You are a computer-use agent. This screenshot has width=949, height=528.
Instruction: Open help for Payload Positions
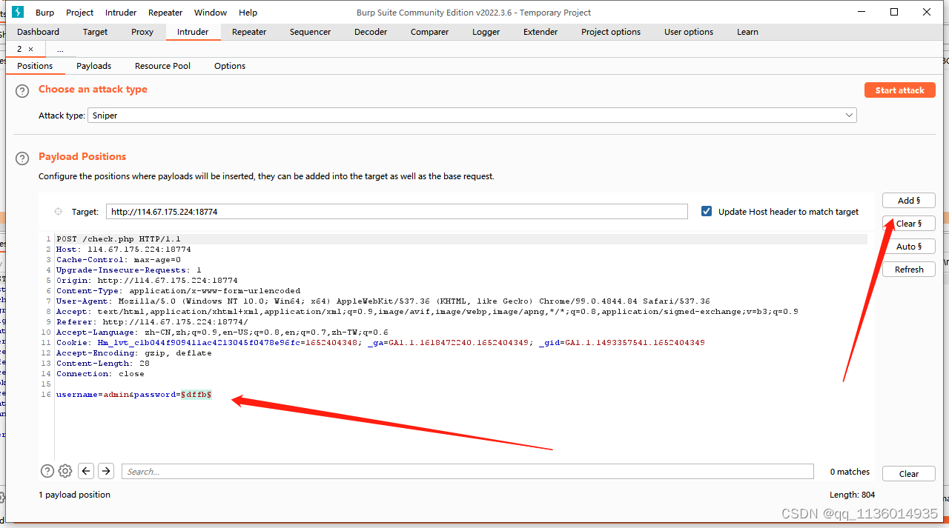22,158
